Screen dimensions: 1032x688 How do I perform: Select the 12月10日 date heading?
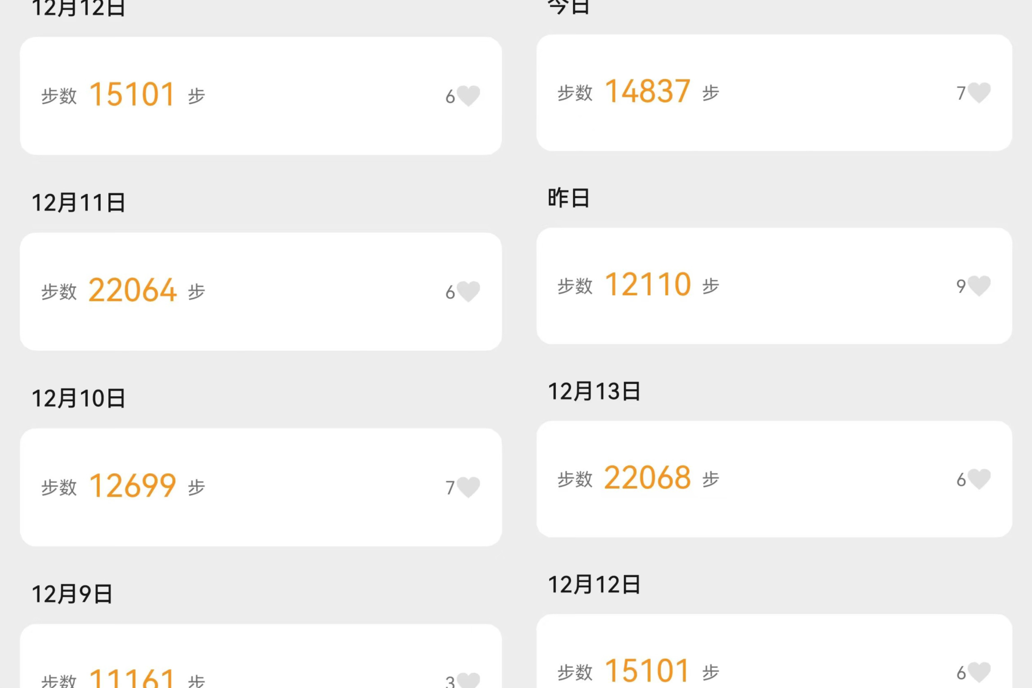coord(79,398)
